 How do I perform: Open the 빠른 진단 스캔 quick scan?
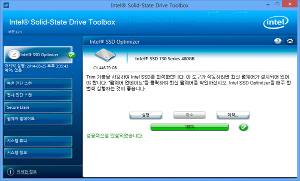(x=38, y=84)
